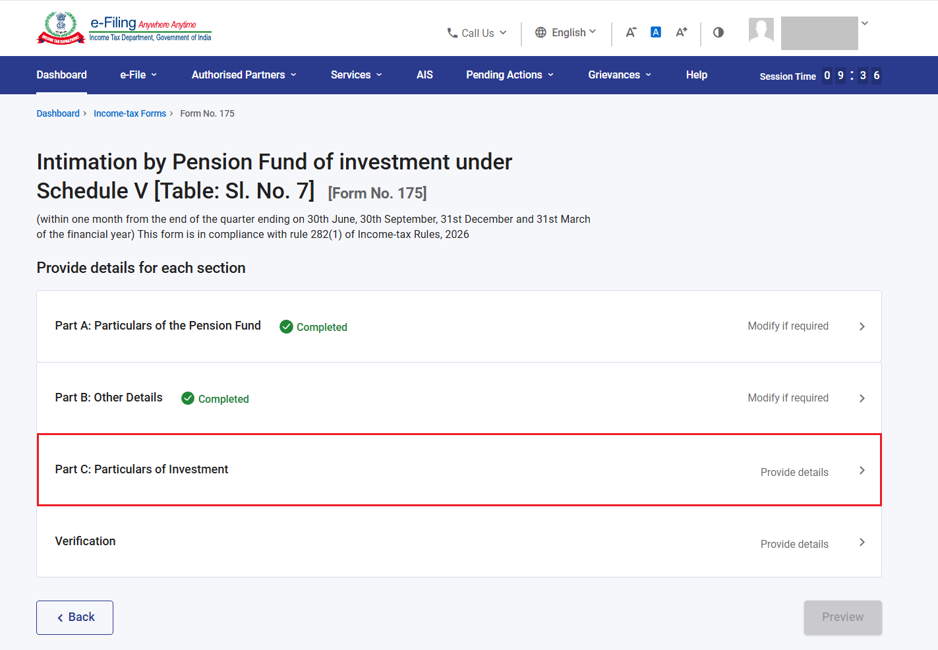
Task: Click the increase font size icon
Action: [x=682, y=32]
